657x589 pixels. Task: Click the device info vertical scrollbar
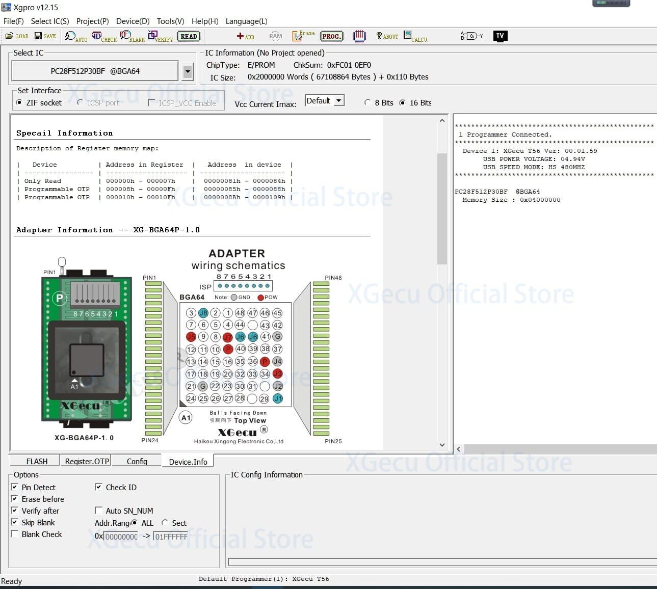tap(442, 209)
